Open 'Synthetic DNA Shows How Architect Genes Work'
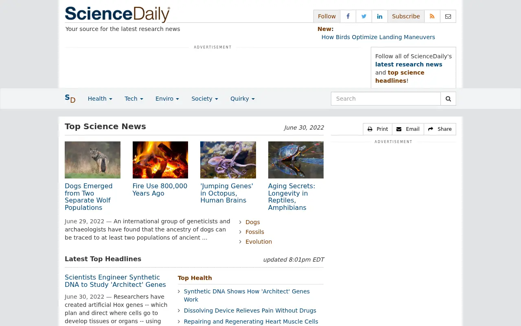The width and height of the screenshot is (521, 326). (x=247, y=295)
